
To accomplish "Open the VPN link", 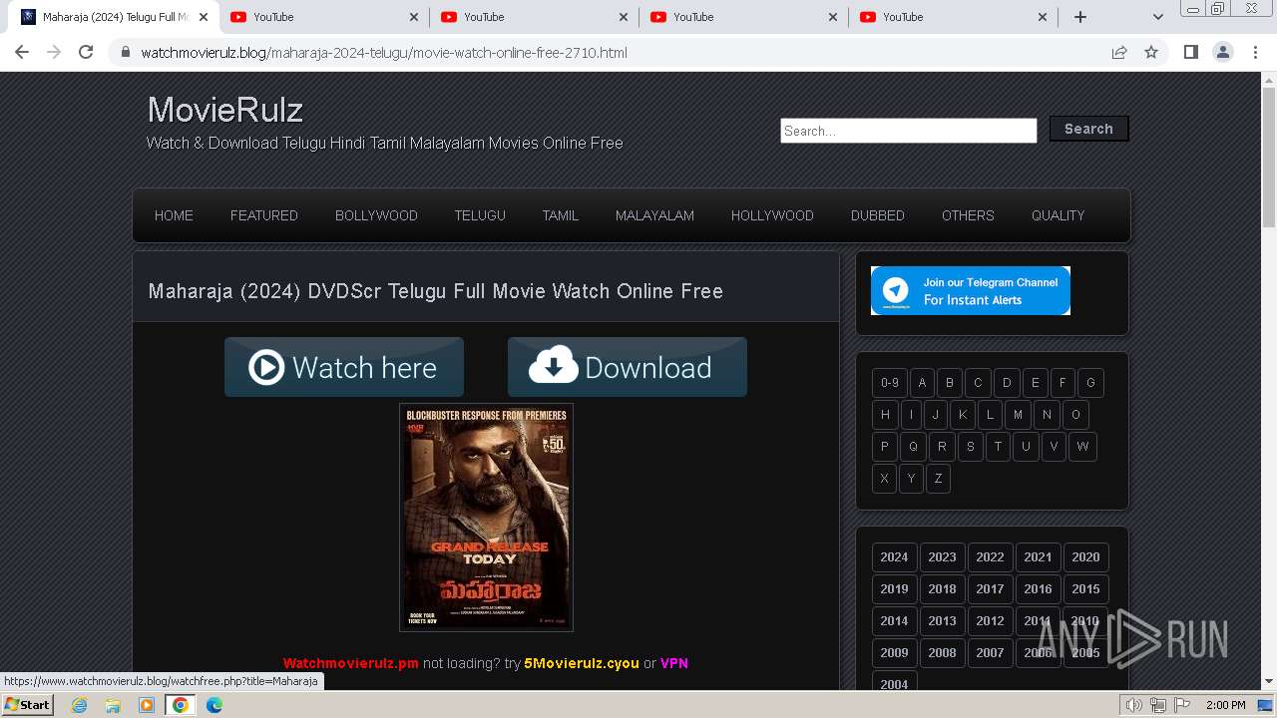I will 674,663.
